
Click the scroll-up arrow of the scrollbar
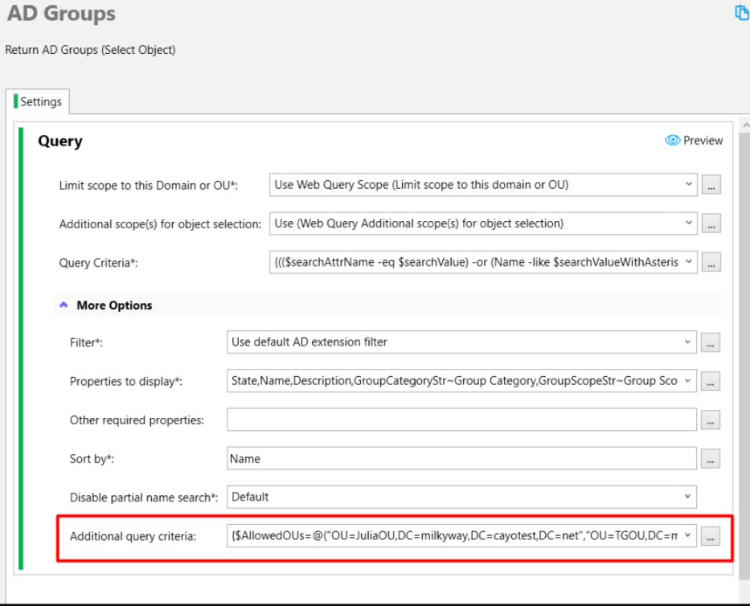click(745, 125)
